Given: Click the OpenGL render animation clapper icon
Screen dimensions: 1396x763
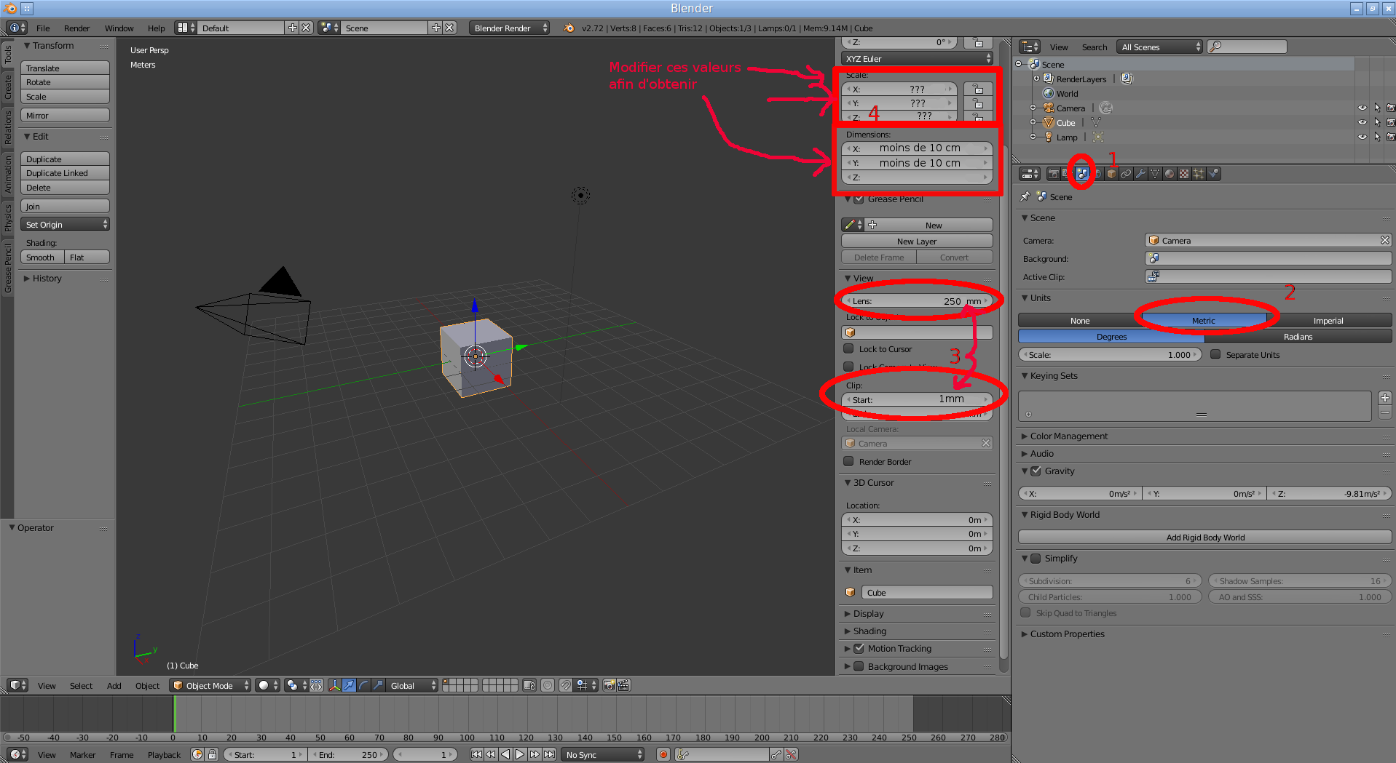Looking at the screenshot, I should [x=623, y=685].
